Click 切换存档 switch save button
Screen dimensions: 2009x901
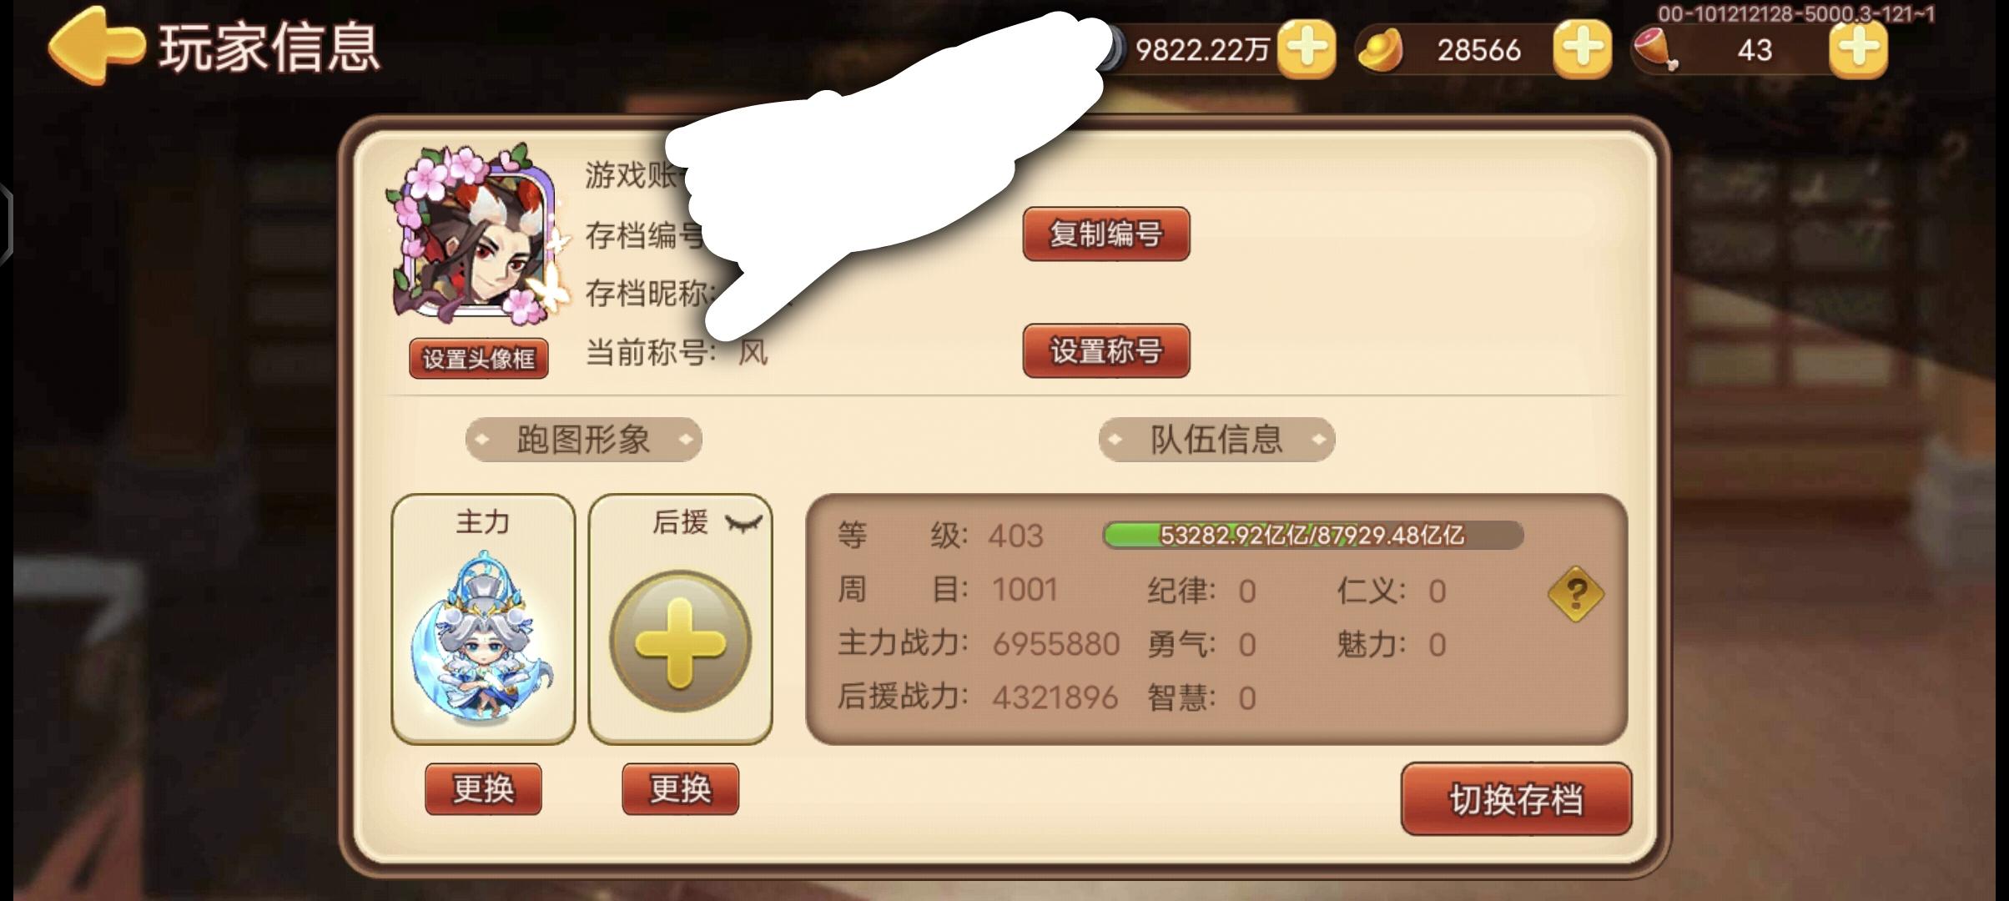1516,799
